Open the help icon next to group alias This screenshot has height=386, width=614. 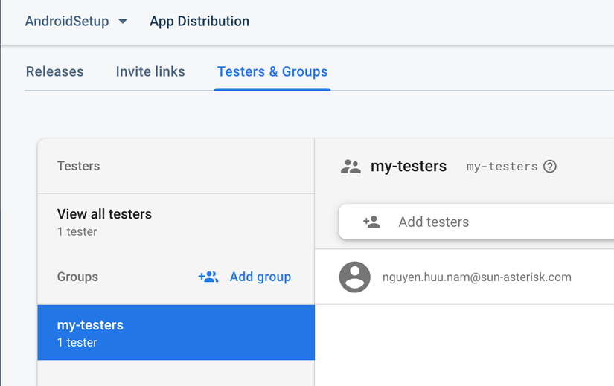[x=550, y=167]
